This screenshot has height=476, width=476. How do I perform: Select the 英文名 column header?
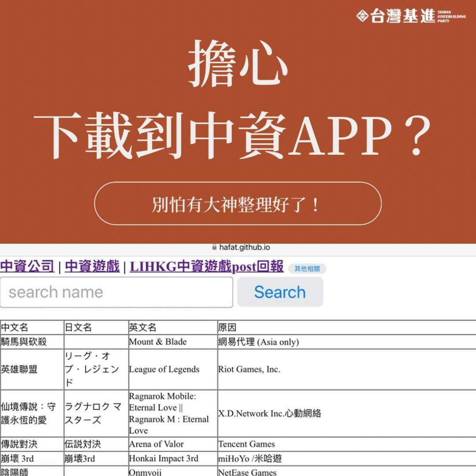point(173,327)
